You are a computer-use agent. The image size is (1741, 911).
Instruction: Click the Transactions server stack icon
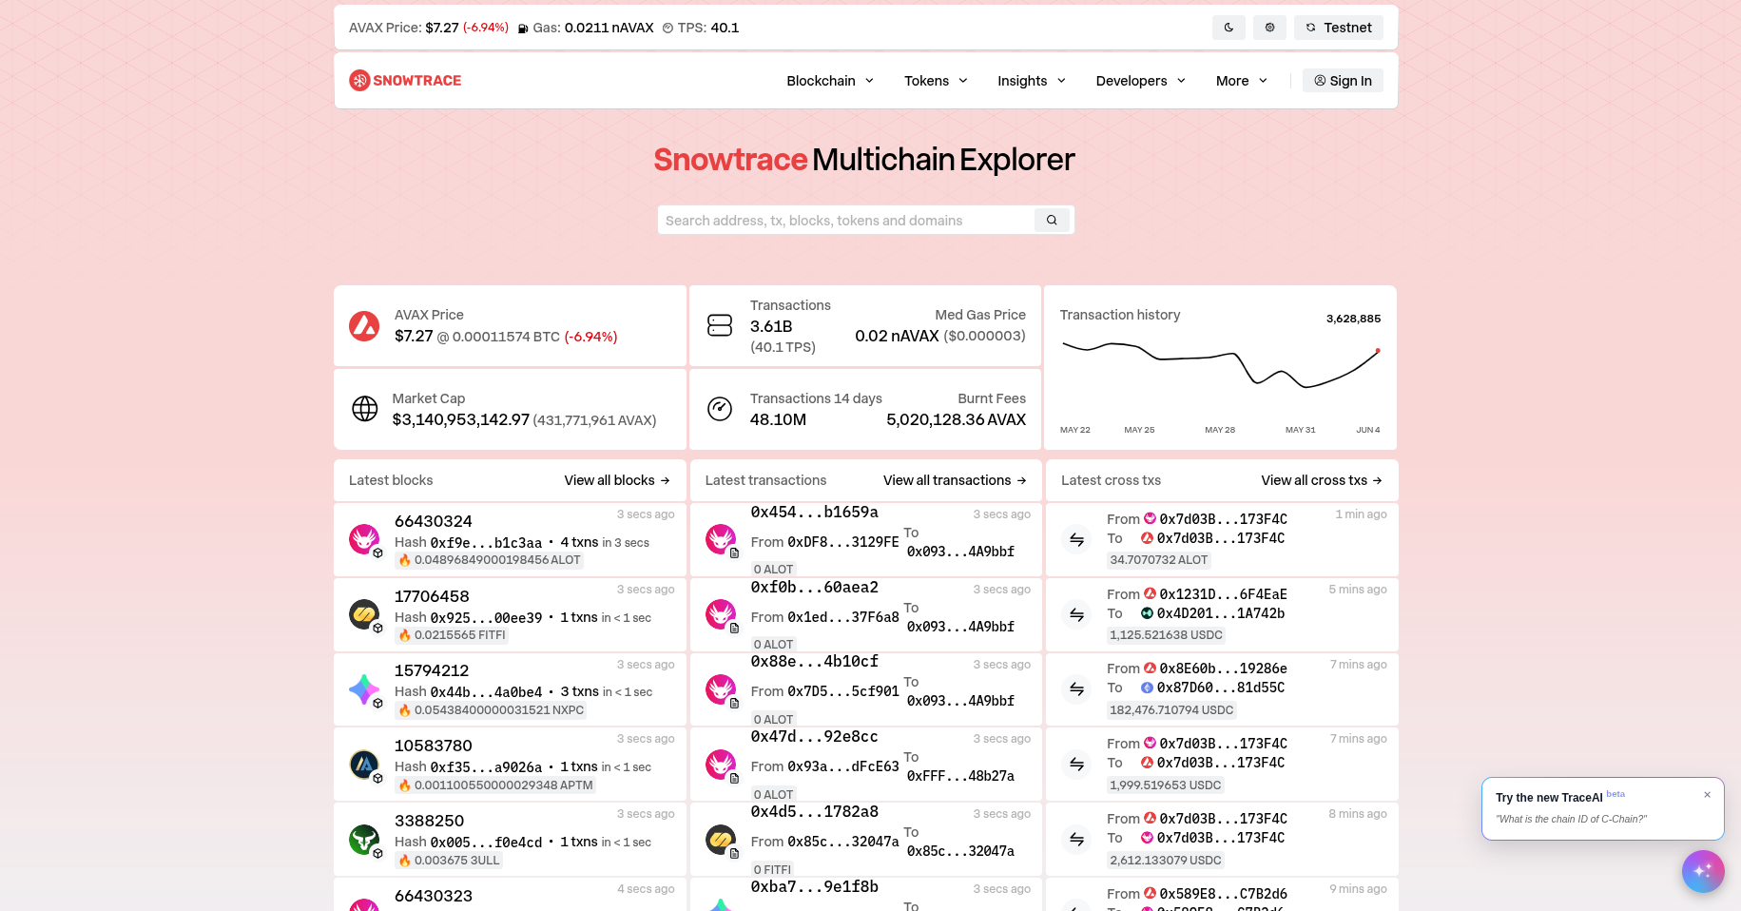(x=720, y=326)
